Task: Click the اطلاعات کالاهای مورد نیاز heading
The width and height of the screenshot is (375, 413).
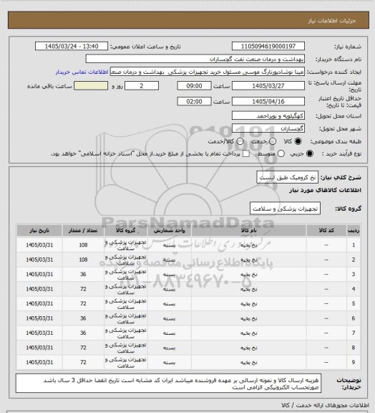Action: pyautogui.click(x=325, y=190)
